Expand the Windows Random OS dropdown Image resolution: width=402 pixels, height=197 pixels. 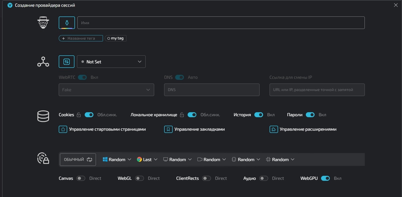coord(117,160)
